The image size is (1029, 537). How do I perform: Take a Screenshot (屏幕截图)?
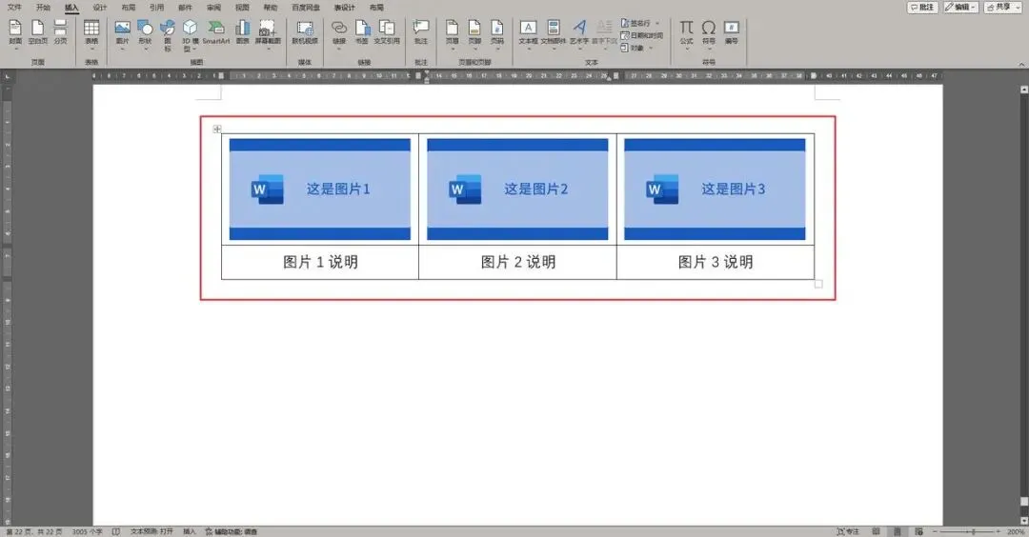pos(267,32)
